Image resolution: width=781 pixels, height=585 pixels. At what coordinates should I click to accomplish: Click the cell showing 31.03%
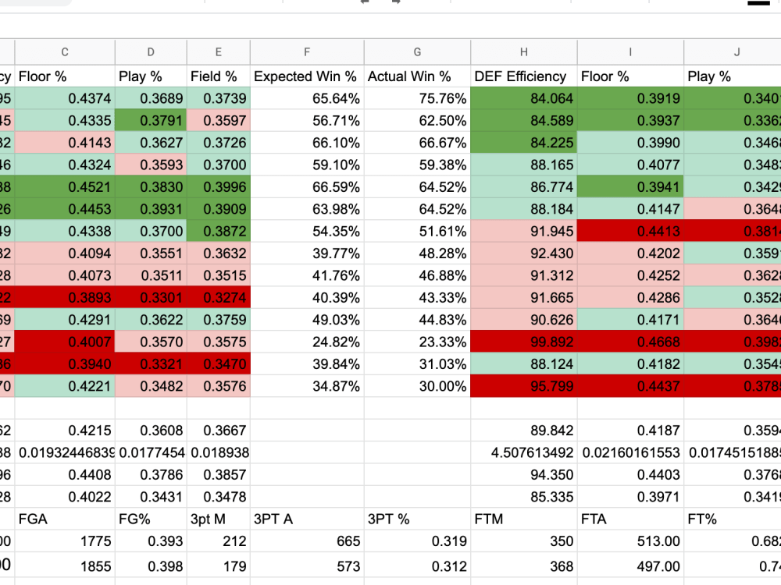417,363
